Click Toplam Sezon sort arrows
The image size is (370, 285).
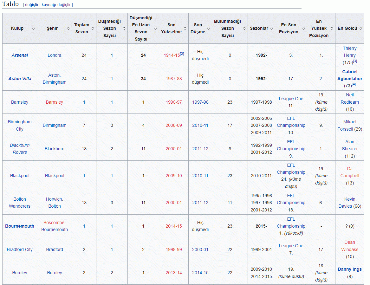tap(93, 29)
